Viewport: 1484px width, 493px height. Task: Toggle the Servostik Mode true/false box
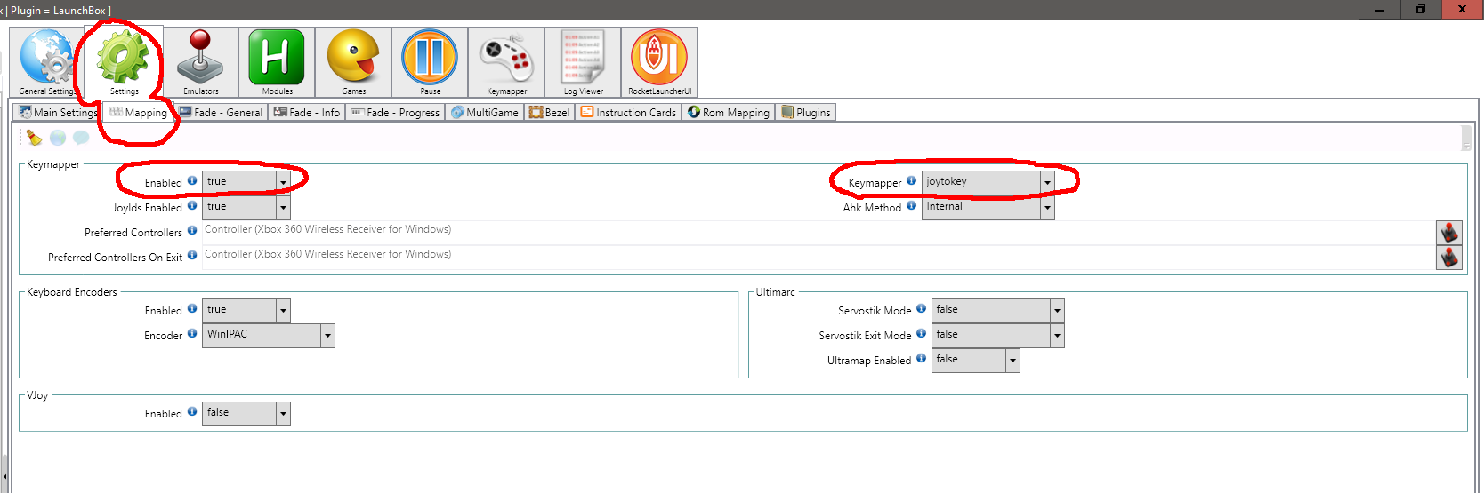pyautogui.click(x=1057, y=311)
